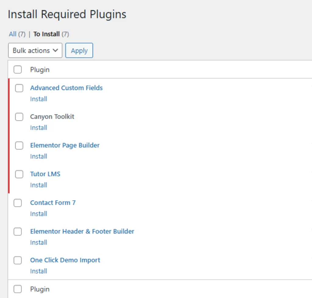
Task: Click Install under Elementor Header & Footer Builder
Action: [x=38, y=242]
